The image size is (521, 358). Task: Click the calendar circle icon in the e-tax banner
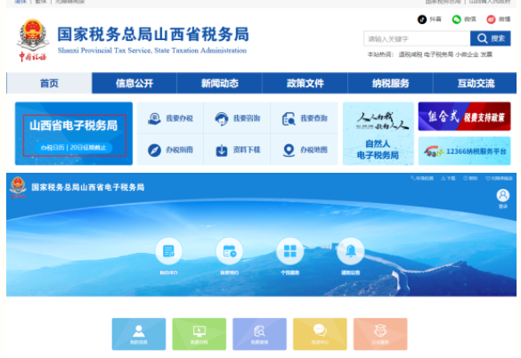[229, 250]
